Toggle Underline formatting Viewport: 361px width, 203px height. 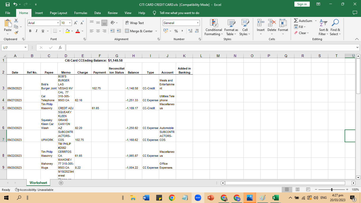[x=43, y=31]
